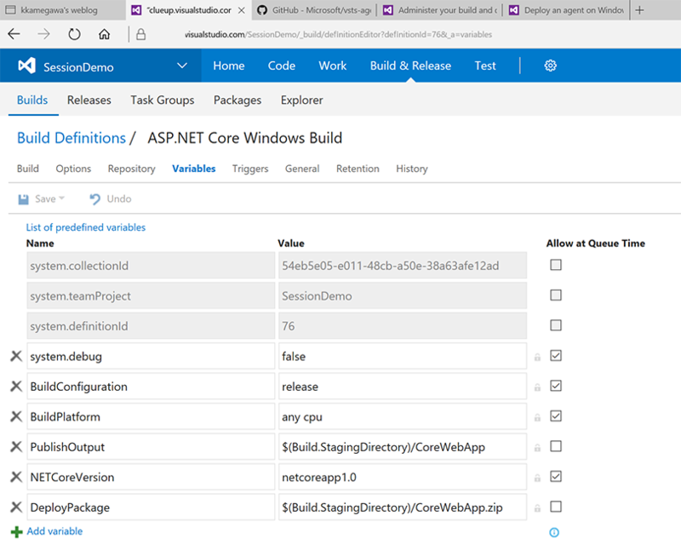Image resolution: width=681 pixels, height=556 pixels.
Task: Delete the PublishOutput variable
Action: click(x=16, y=446)
